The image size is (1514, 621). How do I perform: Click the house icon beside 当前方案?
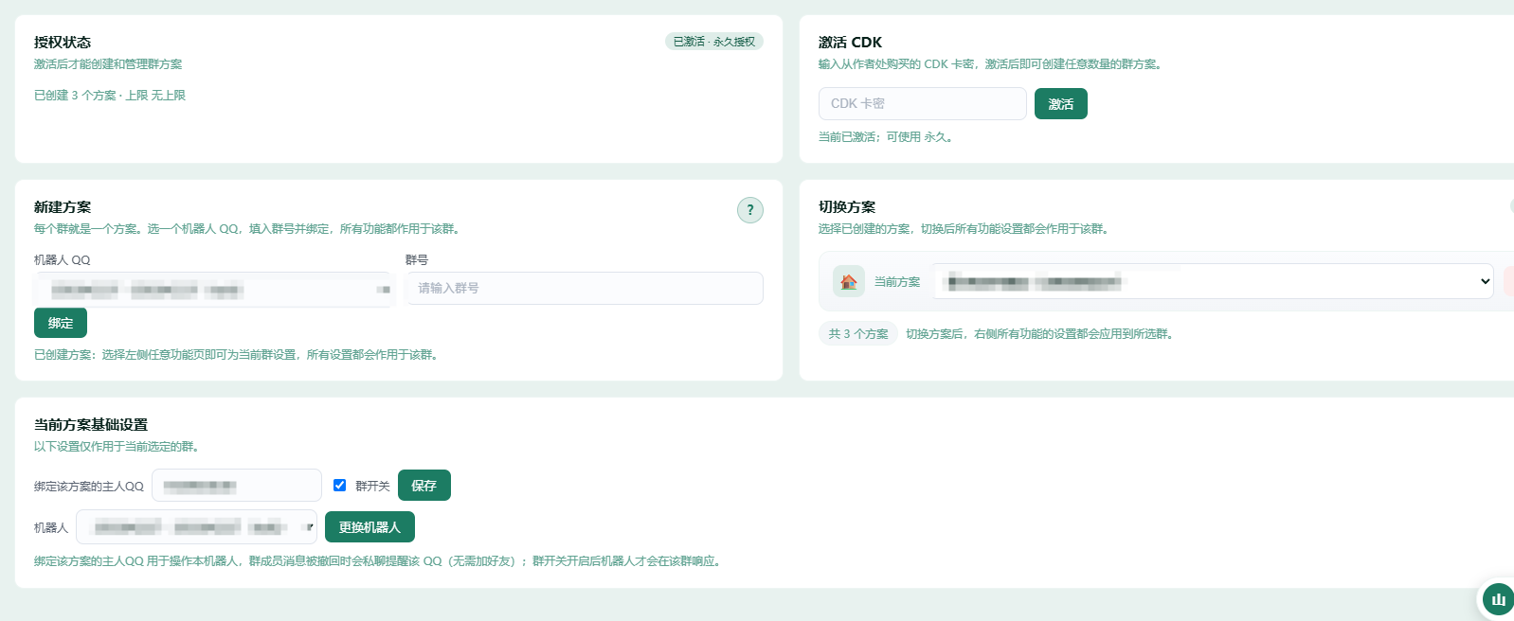[x=849, y=281]
